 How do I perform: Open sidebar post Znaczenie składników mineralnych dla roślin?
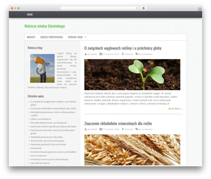pyautogui.click(x=53, y=108)
